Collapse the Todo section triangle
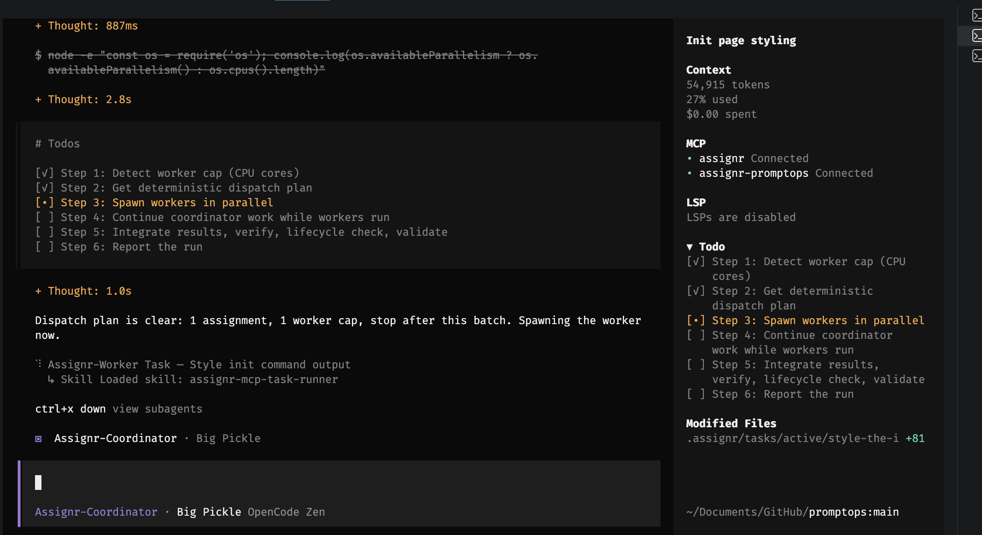 pyautogui.click(x=690, y=247)
